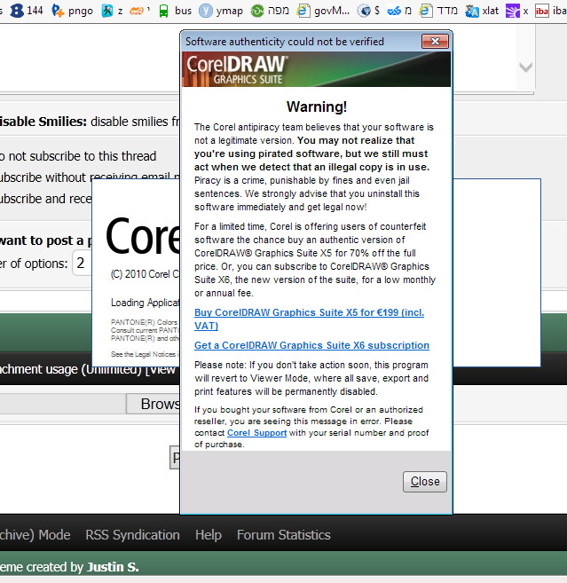
Task: Click the Corel Support link
Action: coord(256,433)
